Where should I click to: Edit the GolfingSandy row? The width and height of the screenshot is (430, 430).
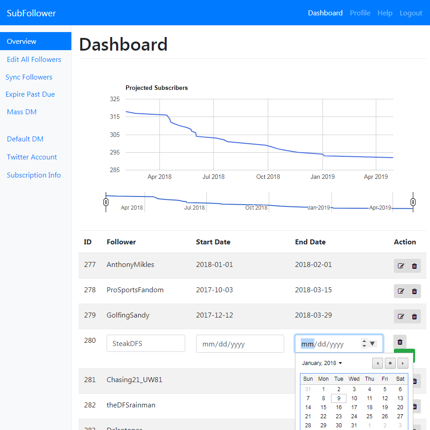coord(401,317)
